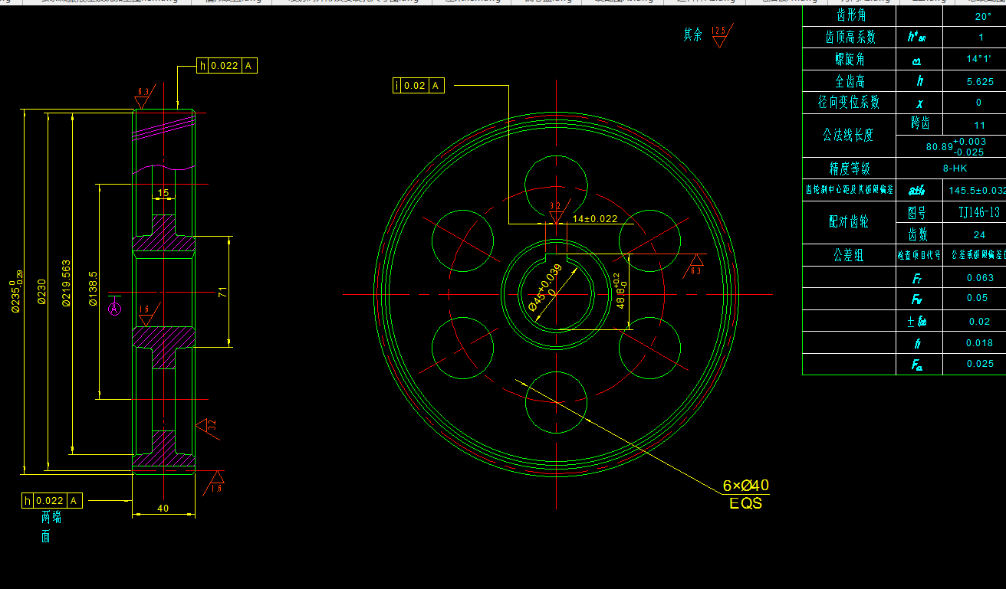Click the 公差组 table cell
This screenshot has height=589, width=1006.
[849, 255]
